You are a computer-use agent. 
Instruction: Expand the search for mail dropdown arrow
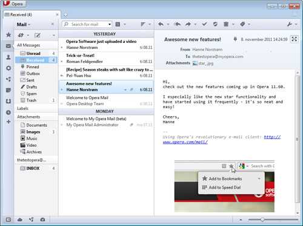click(x=110, y=24)
